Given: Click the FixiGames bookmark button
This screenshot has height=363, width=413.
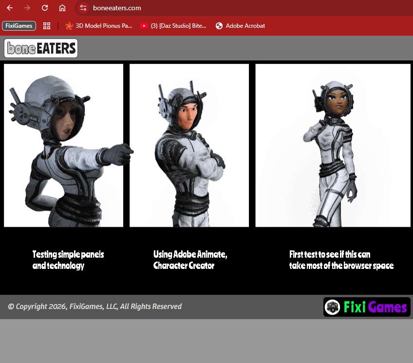Looking at the screenshot, I should pos(19,26).
